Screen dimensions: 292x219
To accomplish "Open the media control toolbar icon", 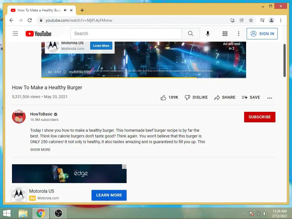I will tap(262, 20).
